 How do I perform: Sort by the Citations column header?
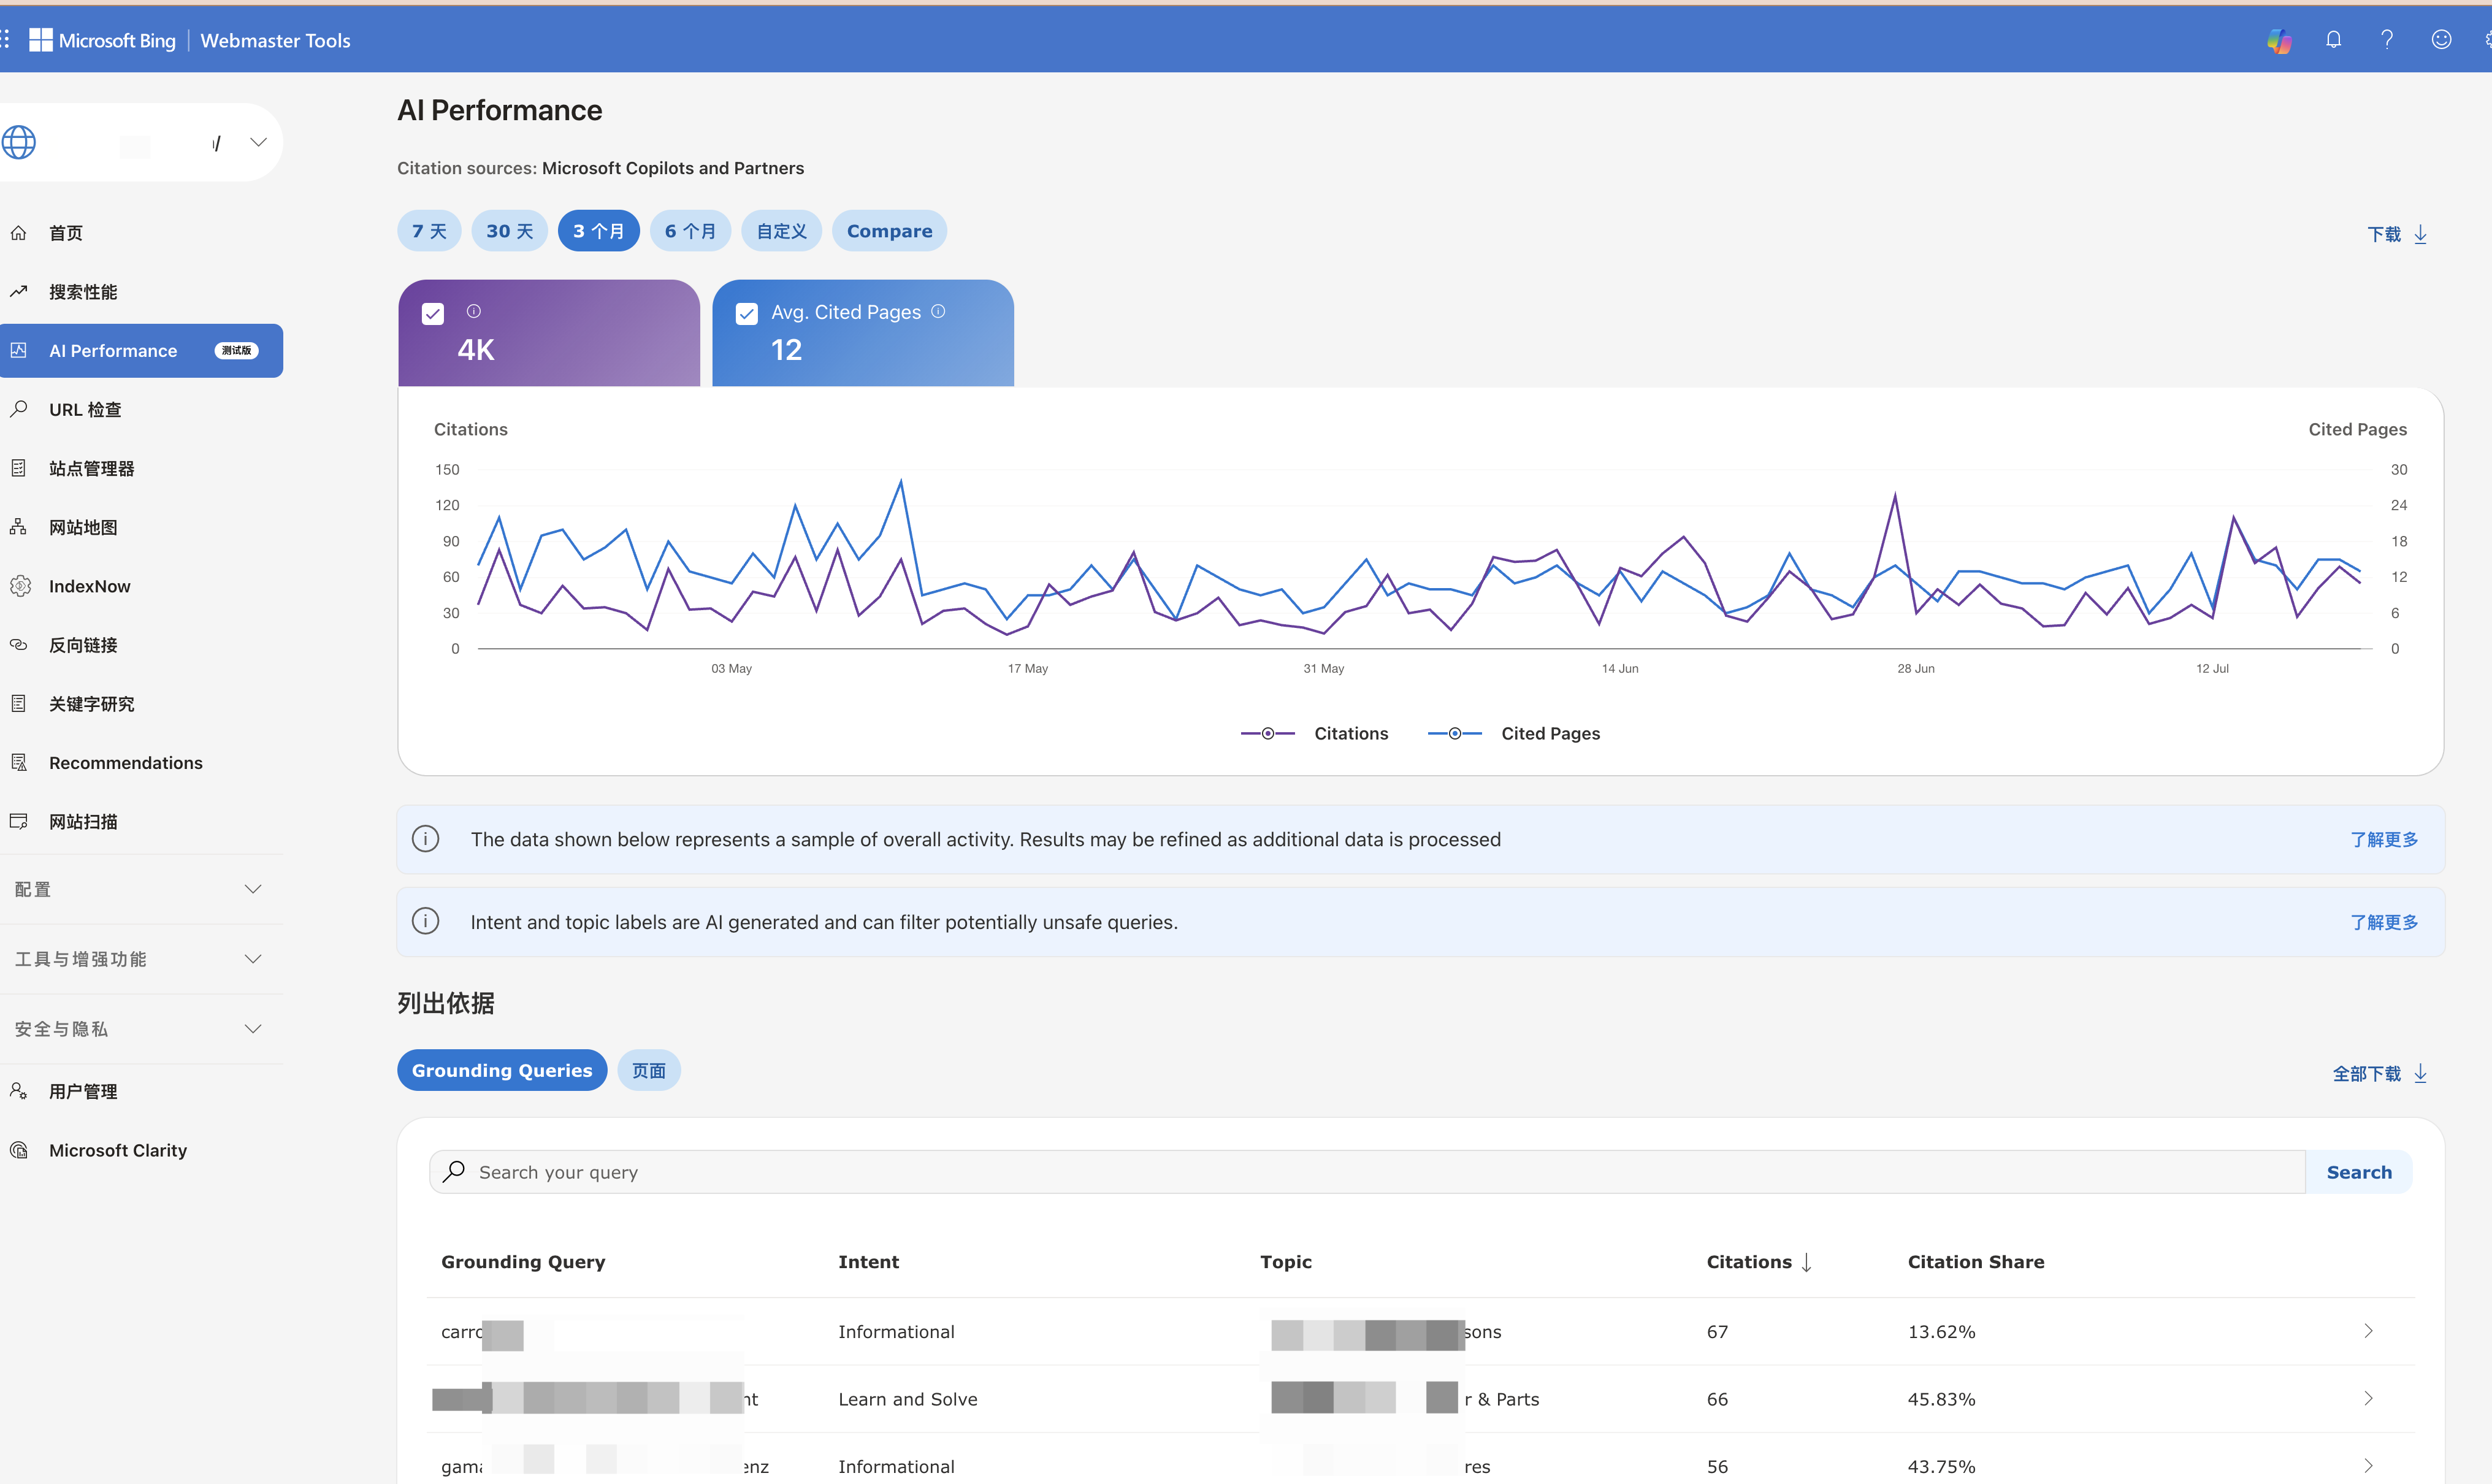1758,1262
